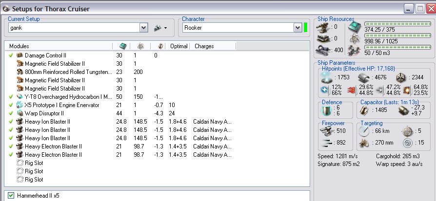
Task: Click the max locked targets icon showing 5
Action: (407, 131)
